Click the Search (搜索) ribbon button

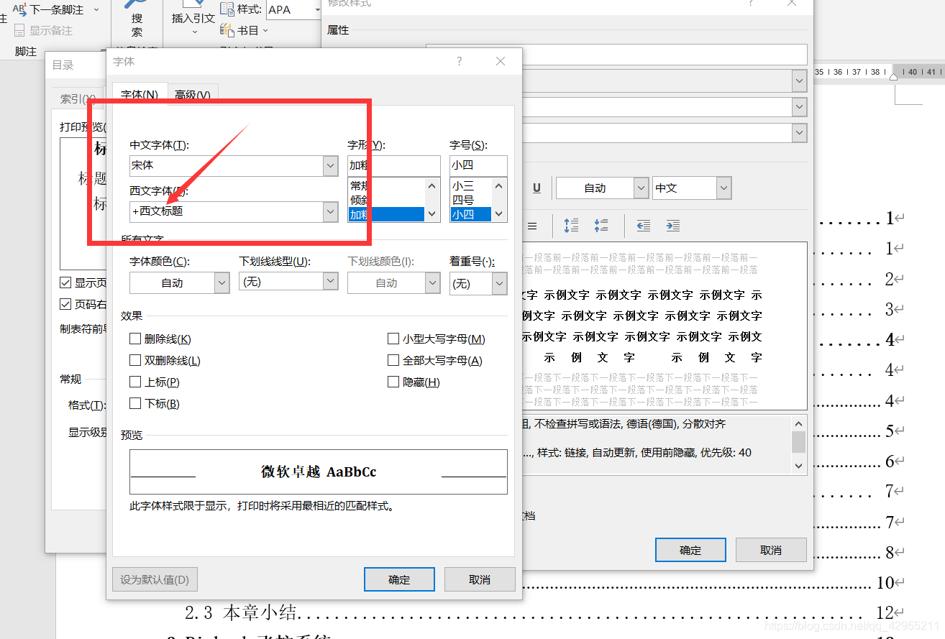click(137, 20)
